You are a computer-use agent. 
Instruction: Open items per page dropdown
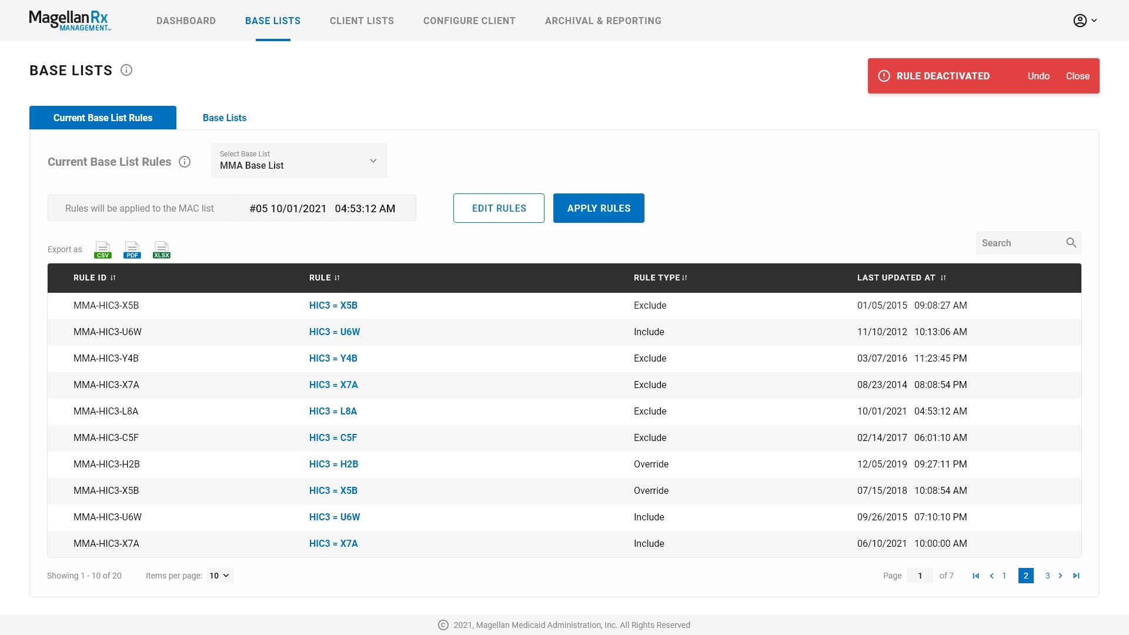point(219,576)
